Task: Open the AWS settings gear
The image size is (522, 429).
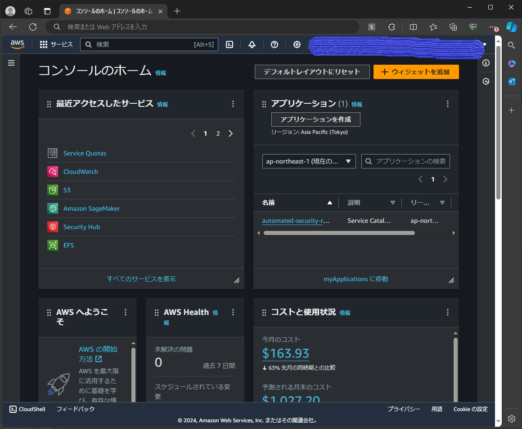Action: pyautogui.click(x=297, y=44)
